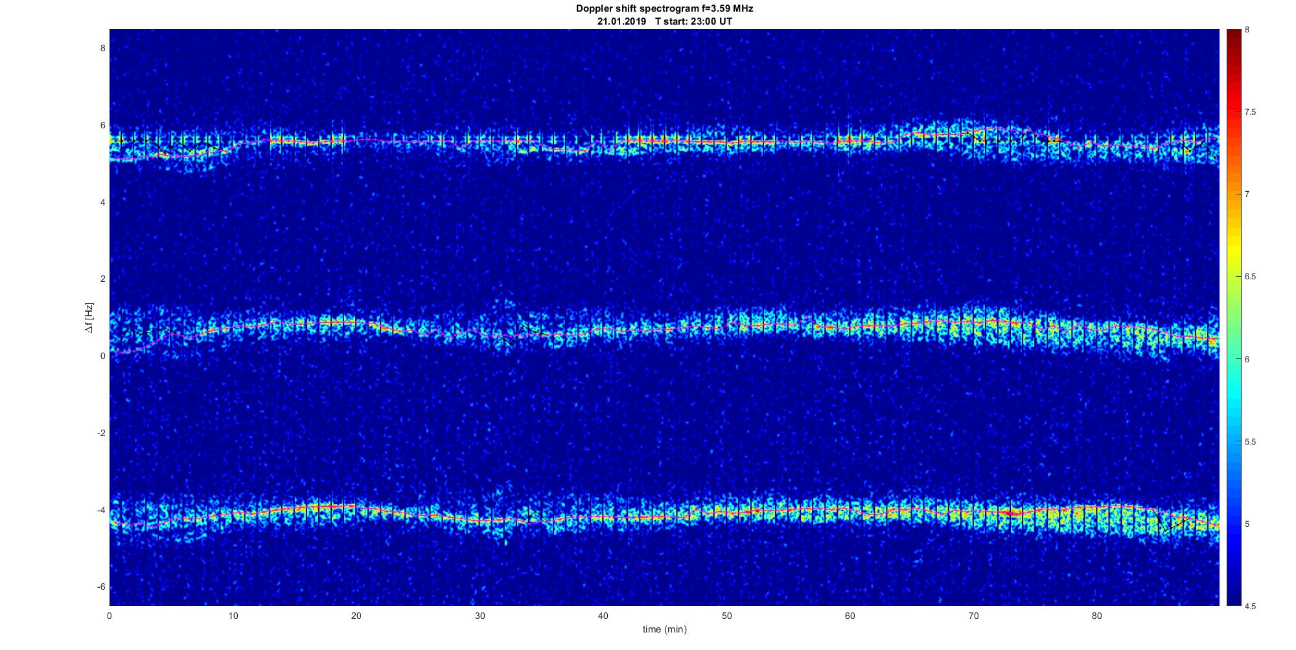The width and height of the screenshot is (1296, 650).
Task: Click the x-axis tick label 20
Action: 356,616
